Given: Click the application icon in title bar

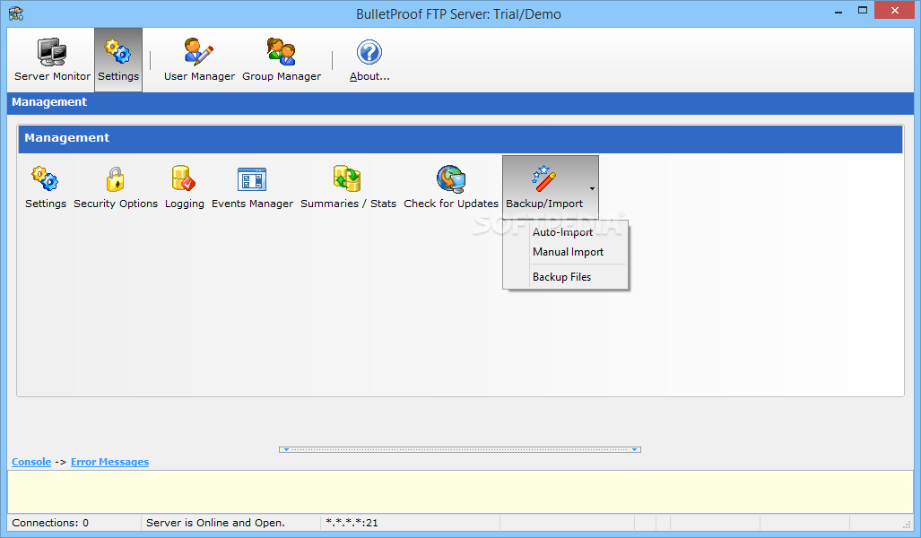Looking at the screenshot, I should [x=16, y=13].
